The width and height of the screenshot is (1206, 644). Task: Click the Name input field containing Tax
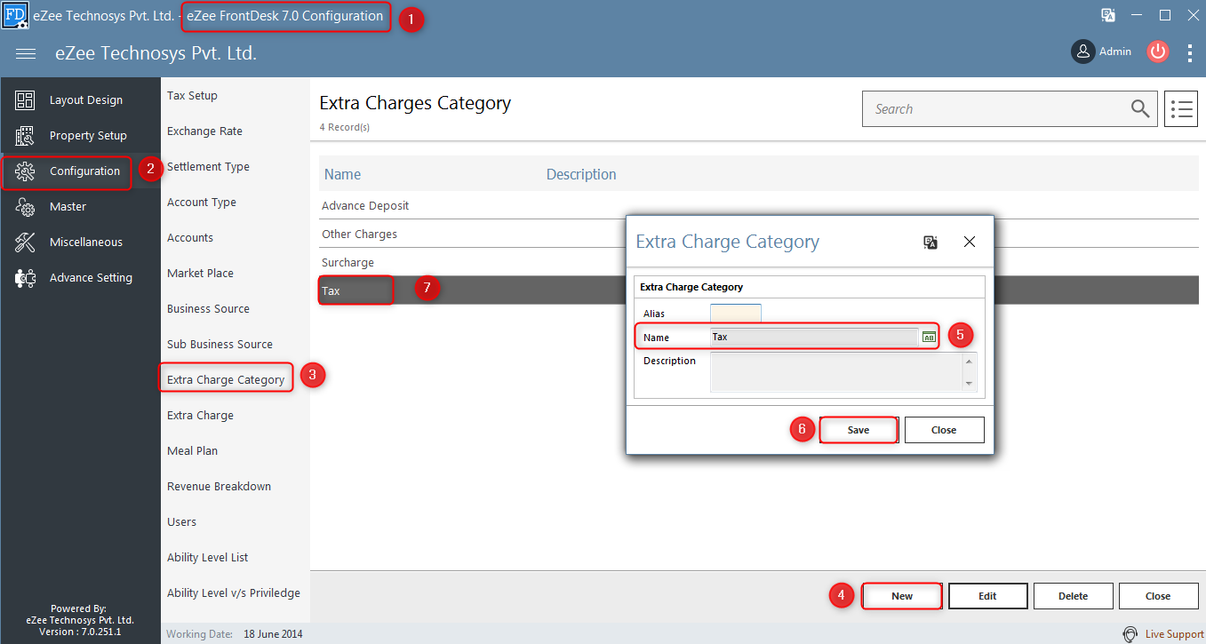tap(814, 337)
